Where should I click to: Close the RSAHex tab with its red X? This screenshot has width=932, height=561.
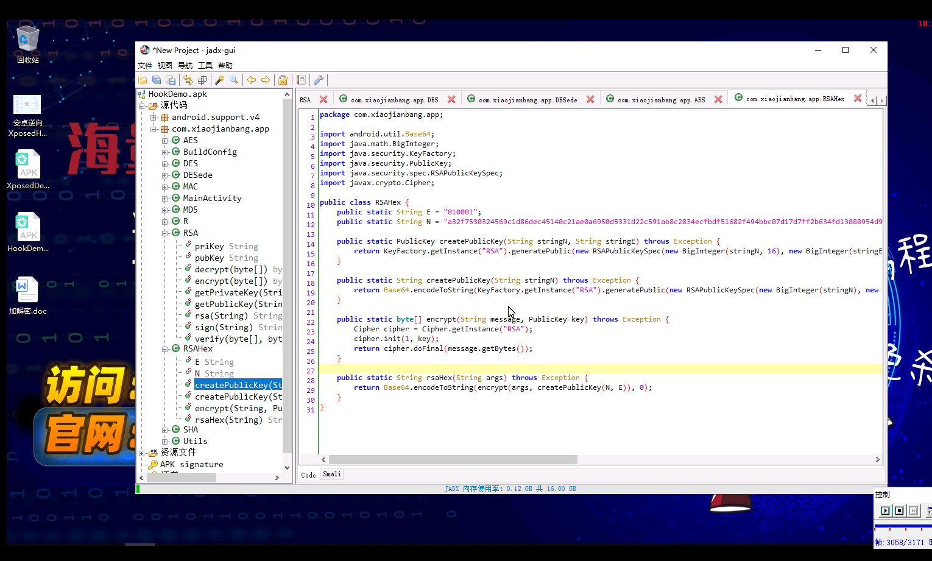tap(858, 98)
